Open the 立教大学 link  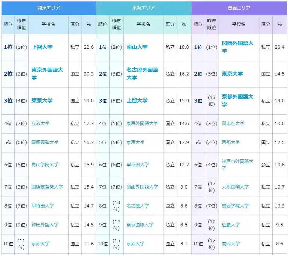coord(40,123)
